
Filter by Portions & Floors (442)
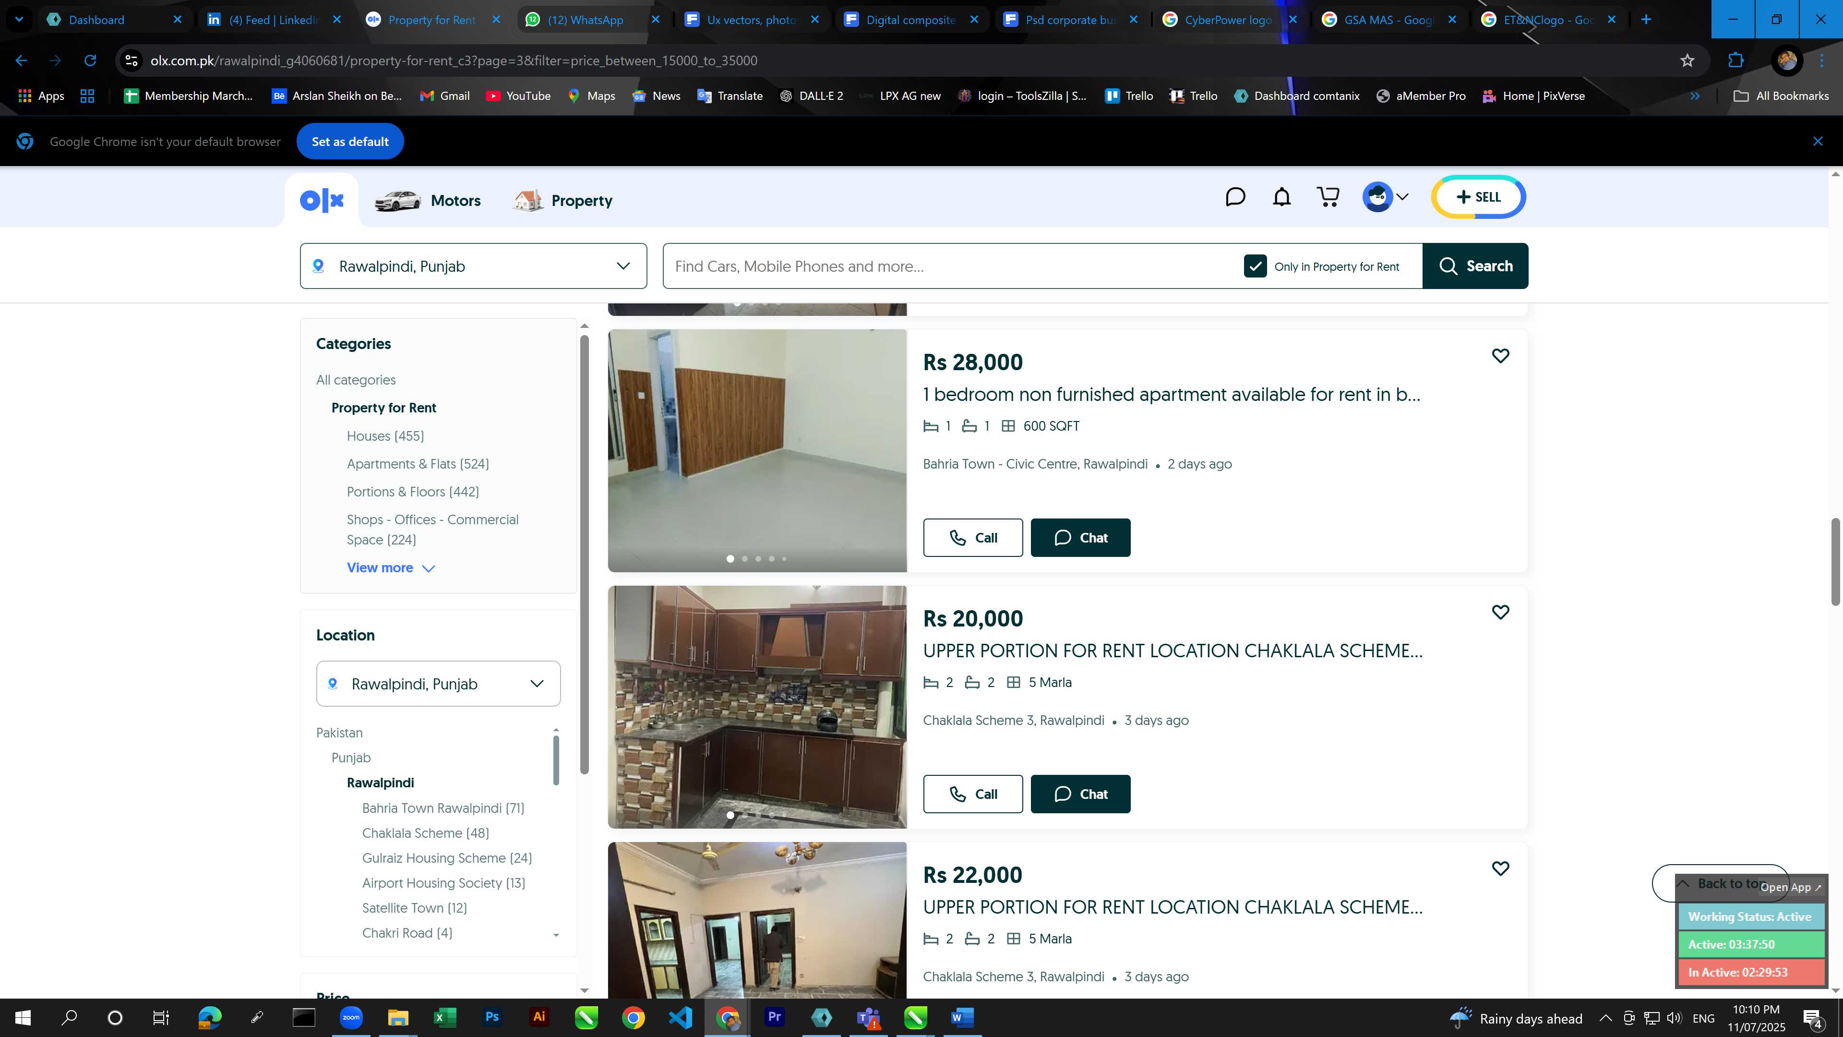413,492
